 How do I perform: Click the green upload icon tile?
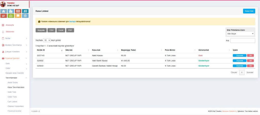click(x=11, y=16)
